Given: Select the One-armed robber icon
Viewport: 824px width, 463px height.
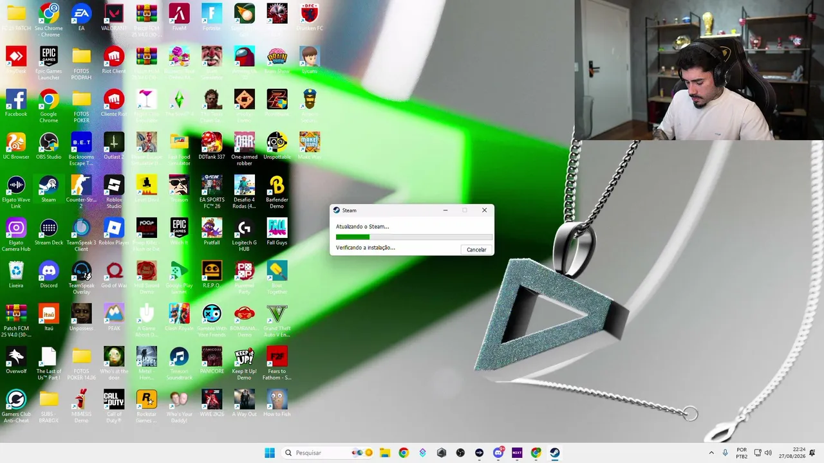Looking at the screenshot, I should 244,149.
